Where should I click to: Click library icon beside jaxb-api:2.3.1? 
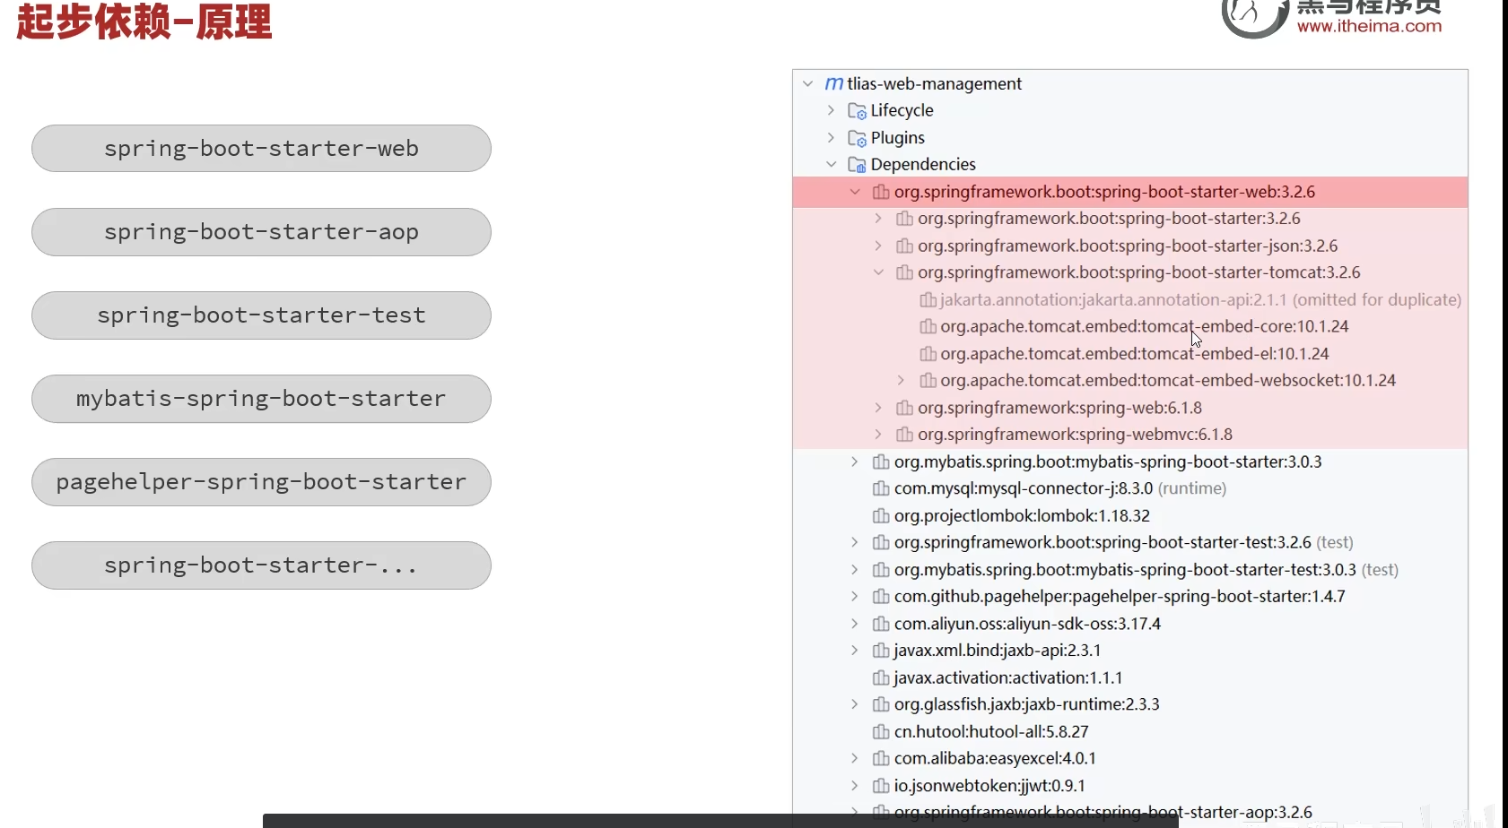(881, 651)
